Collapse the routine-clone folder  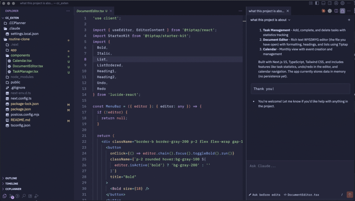coord(19,39)
